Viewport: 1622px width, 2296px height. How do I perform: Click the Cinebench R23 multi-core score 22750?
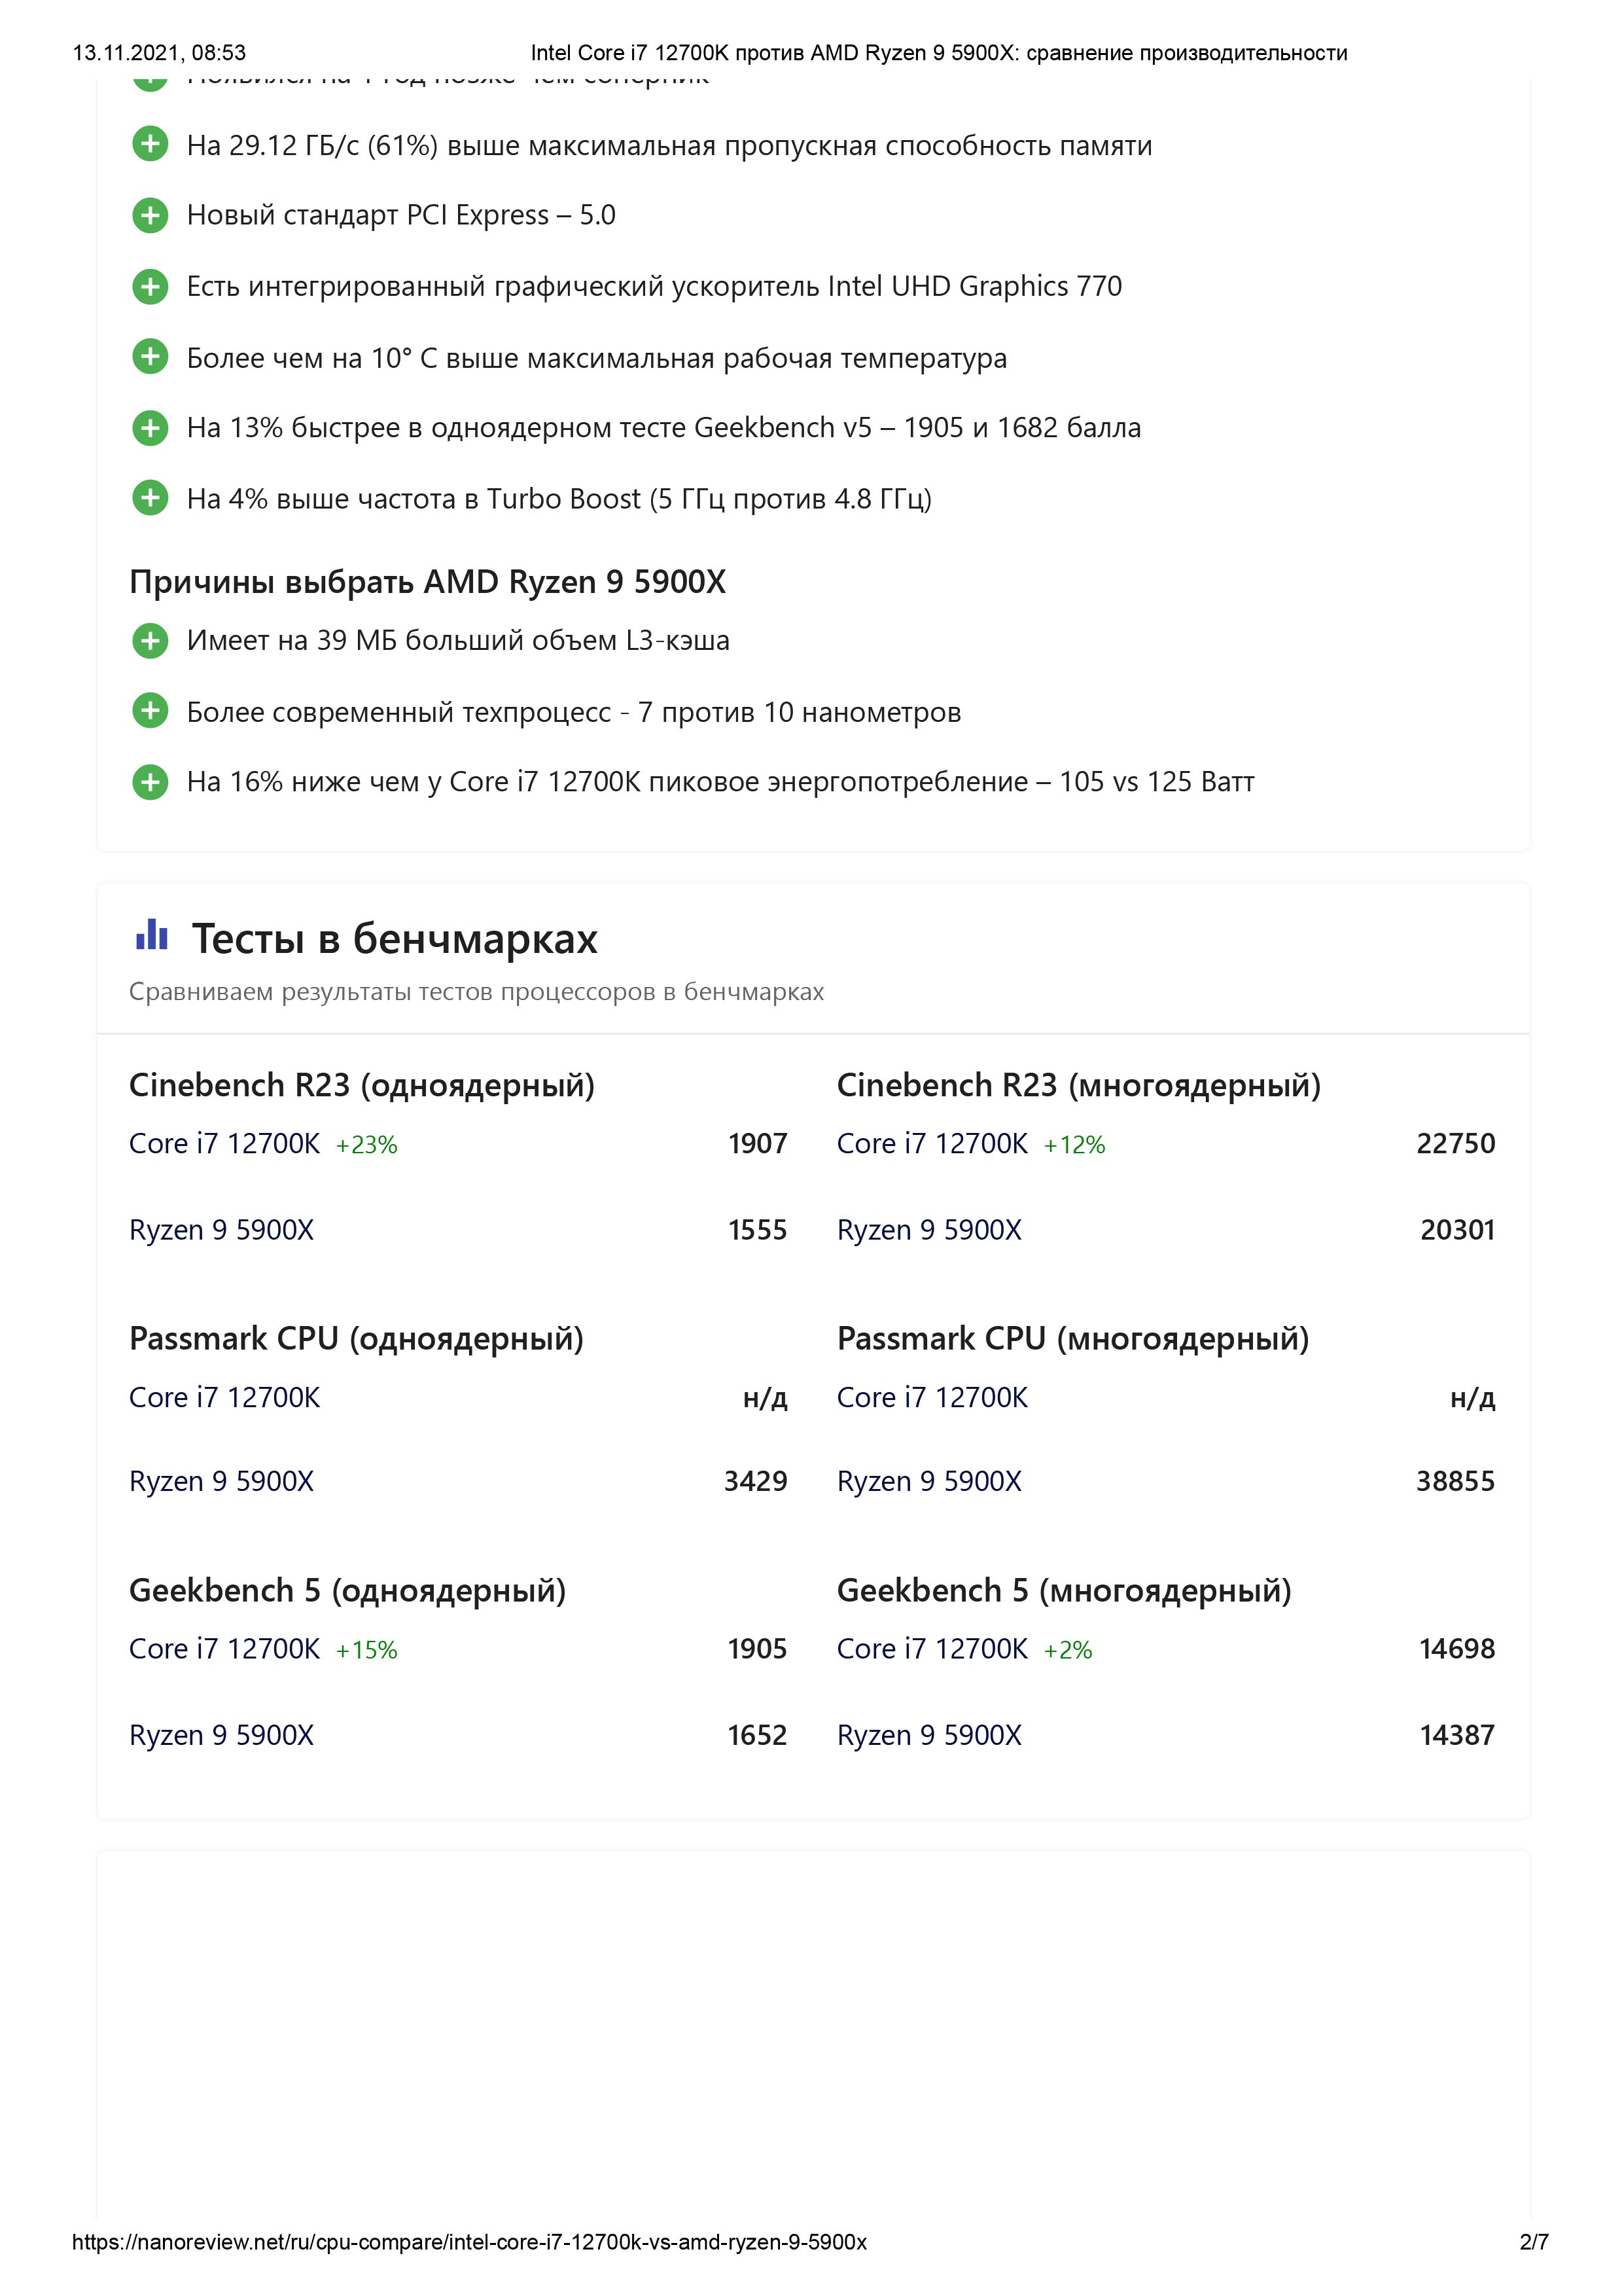[x=1455, y=1143]
